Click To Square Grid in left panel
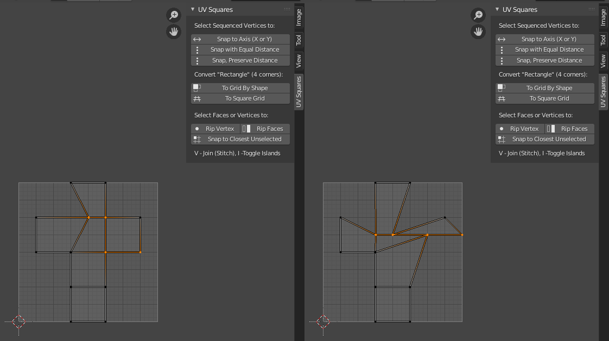 (x=240, y=99)
